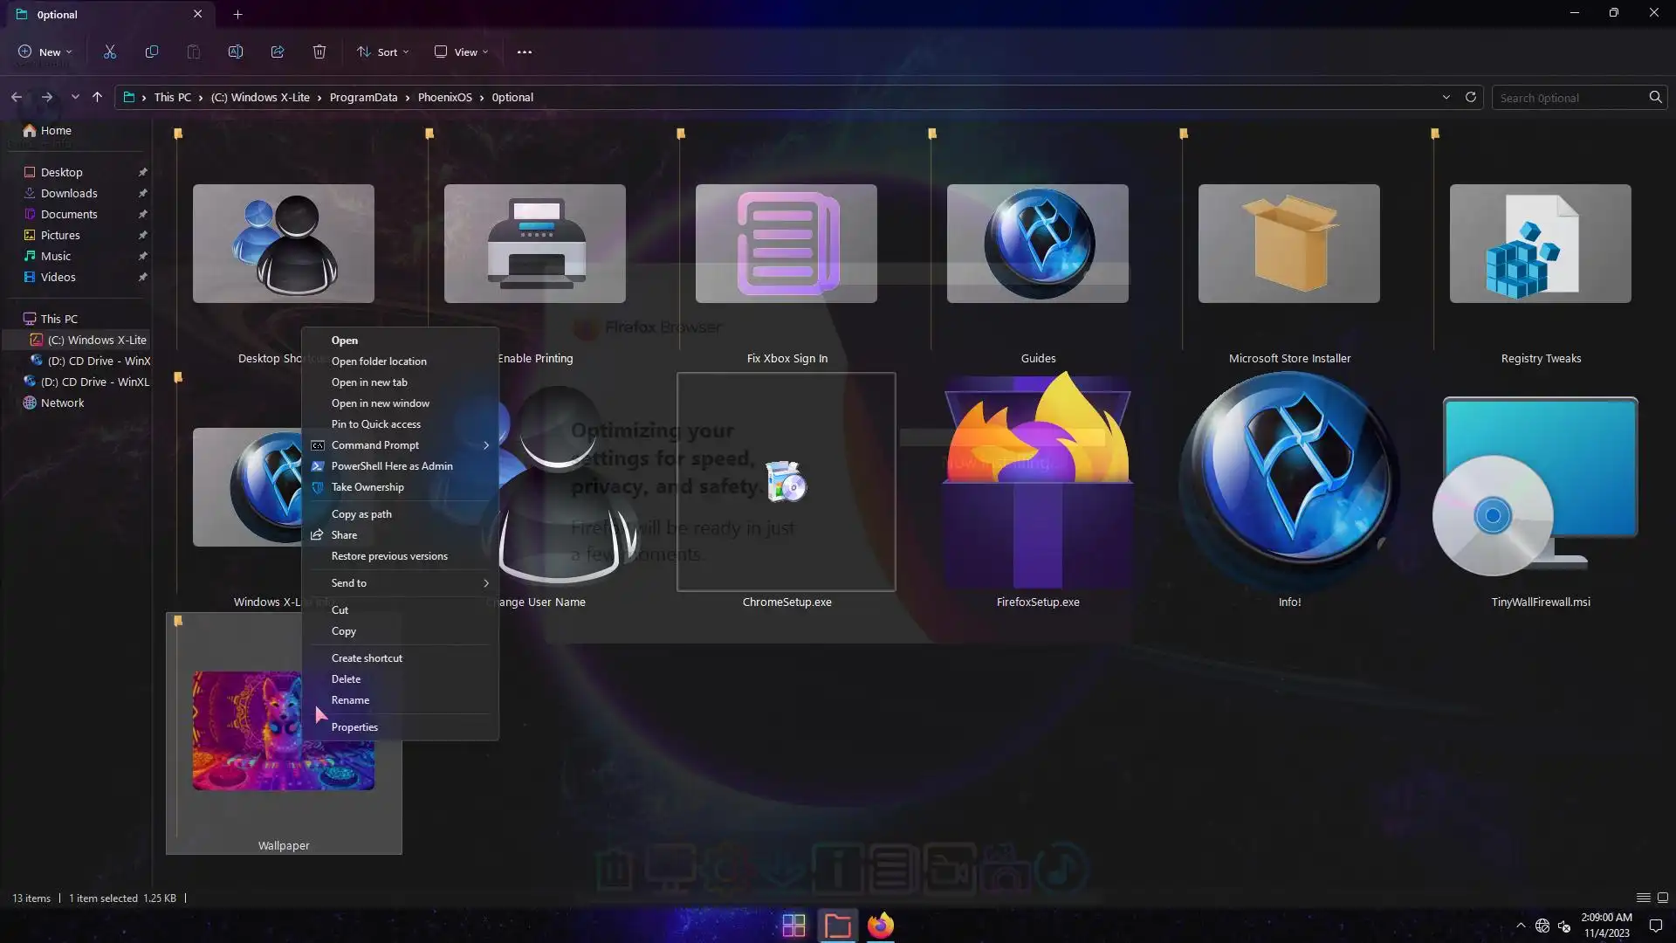
Task: Click the toolbar Rename icon
Action: tap(236, 52)
